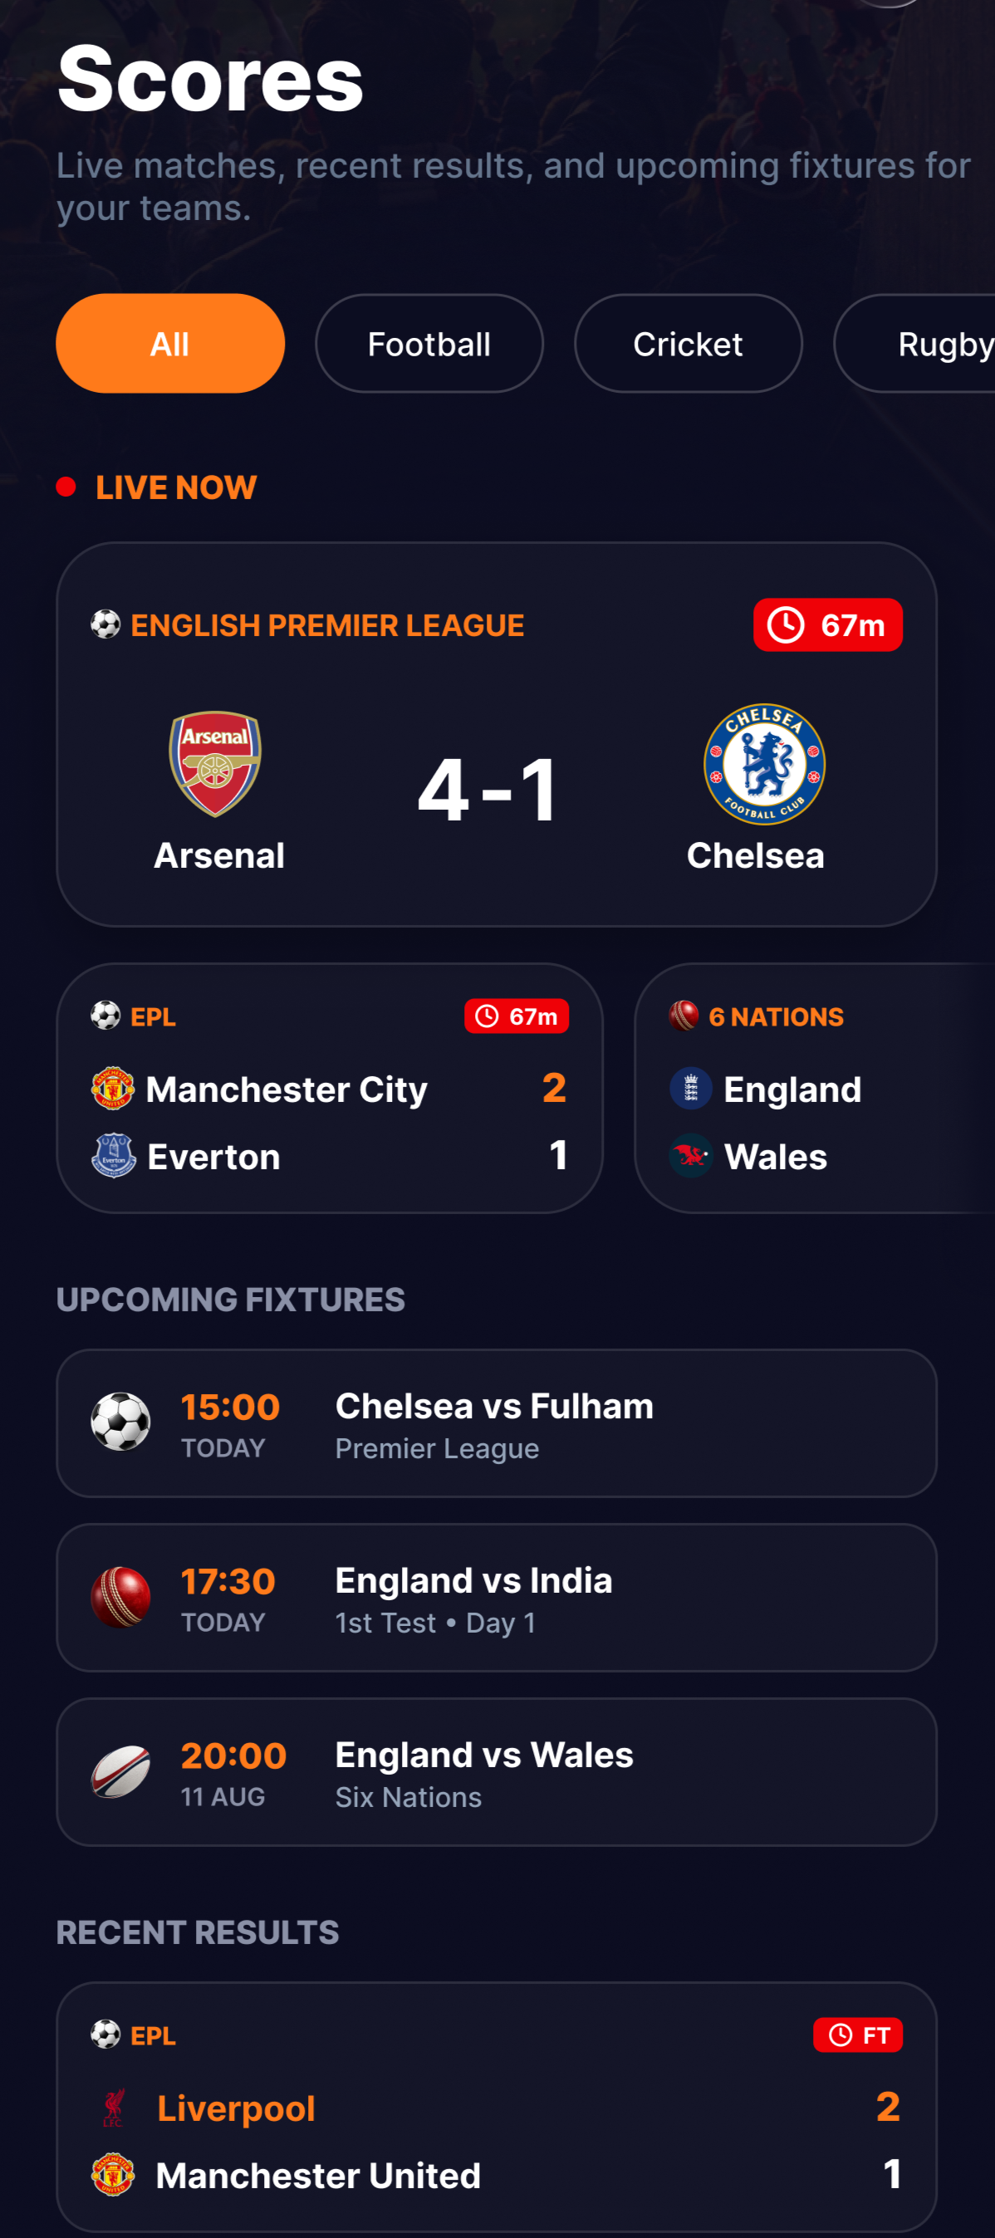The width and height of the screenshot is (995, 2238).
Task: Click the FT badge on Liverpool result
Action: point(858,2035)
